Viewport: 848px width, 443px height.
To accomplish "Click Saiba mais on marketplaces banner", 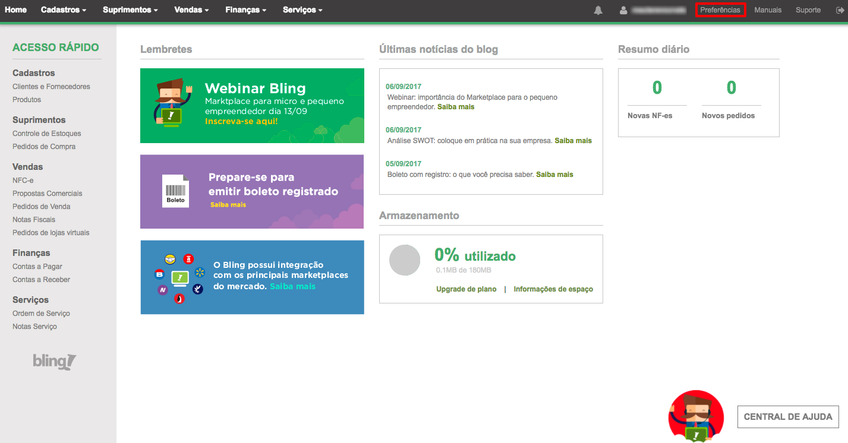I will tap(292, 286).
